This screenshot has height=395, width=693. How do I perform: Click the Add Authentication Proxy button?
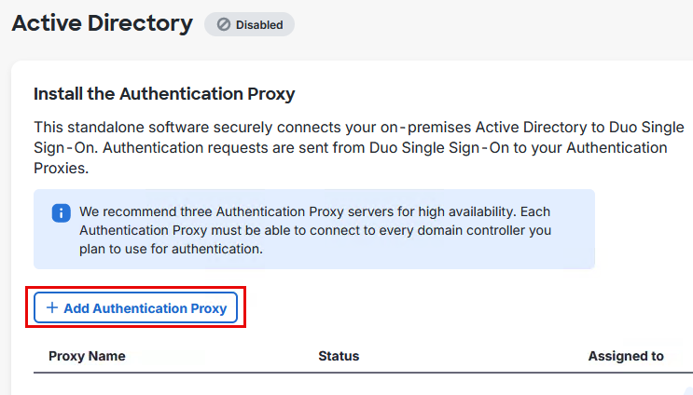[x=136, y=307]
